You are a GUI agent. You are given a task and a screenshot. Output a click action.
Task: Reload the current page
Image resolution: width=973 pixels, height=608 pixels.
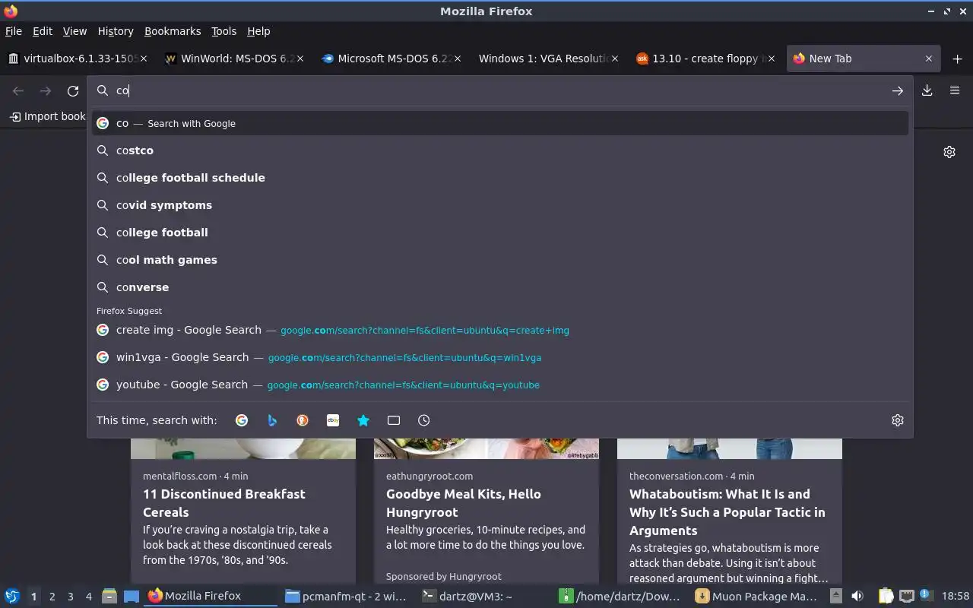coord(73,90)
